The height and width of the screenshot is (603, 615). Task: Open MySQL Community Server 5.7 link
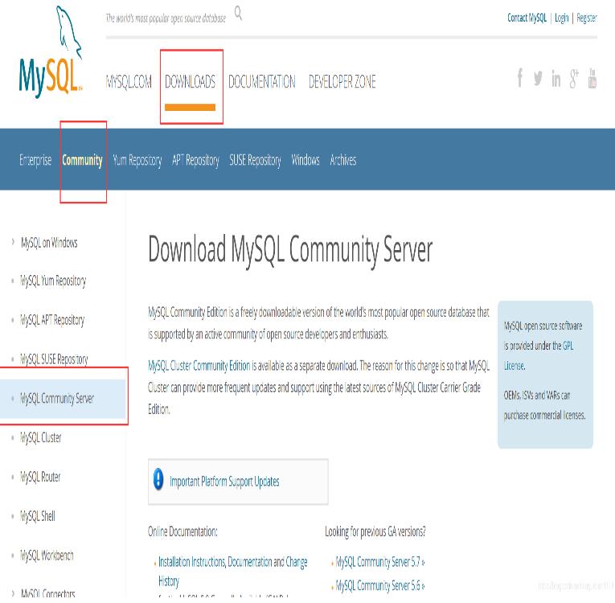pos(379,562)
